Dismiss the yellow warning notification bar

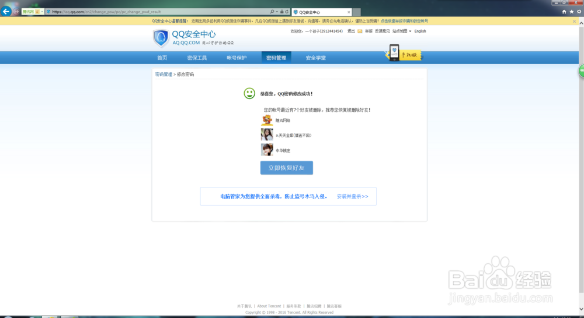point(574,22)
